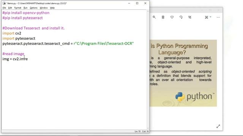Viewport: 243px width, 136px height.
Task: Click the Python slide image in Photos
Action: [183, 73]
